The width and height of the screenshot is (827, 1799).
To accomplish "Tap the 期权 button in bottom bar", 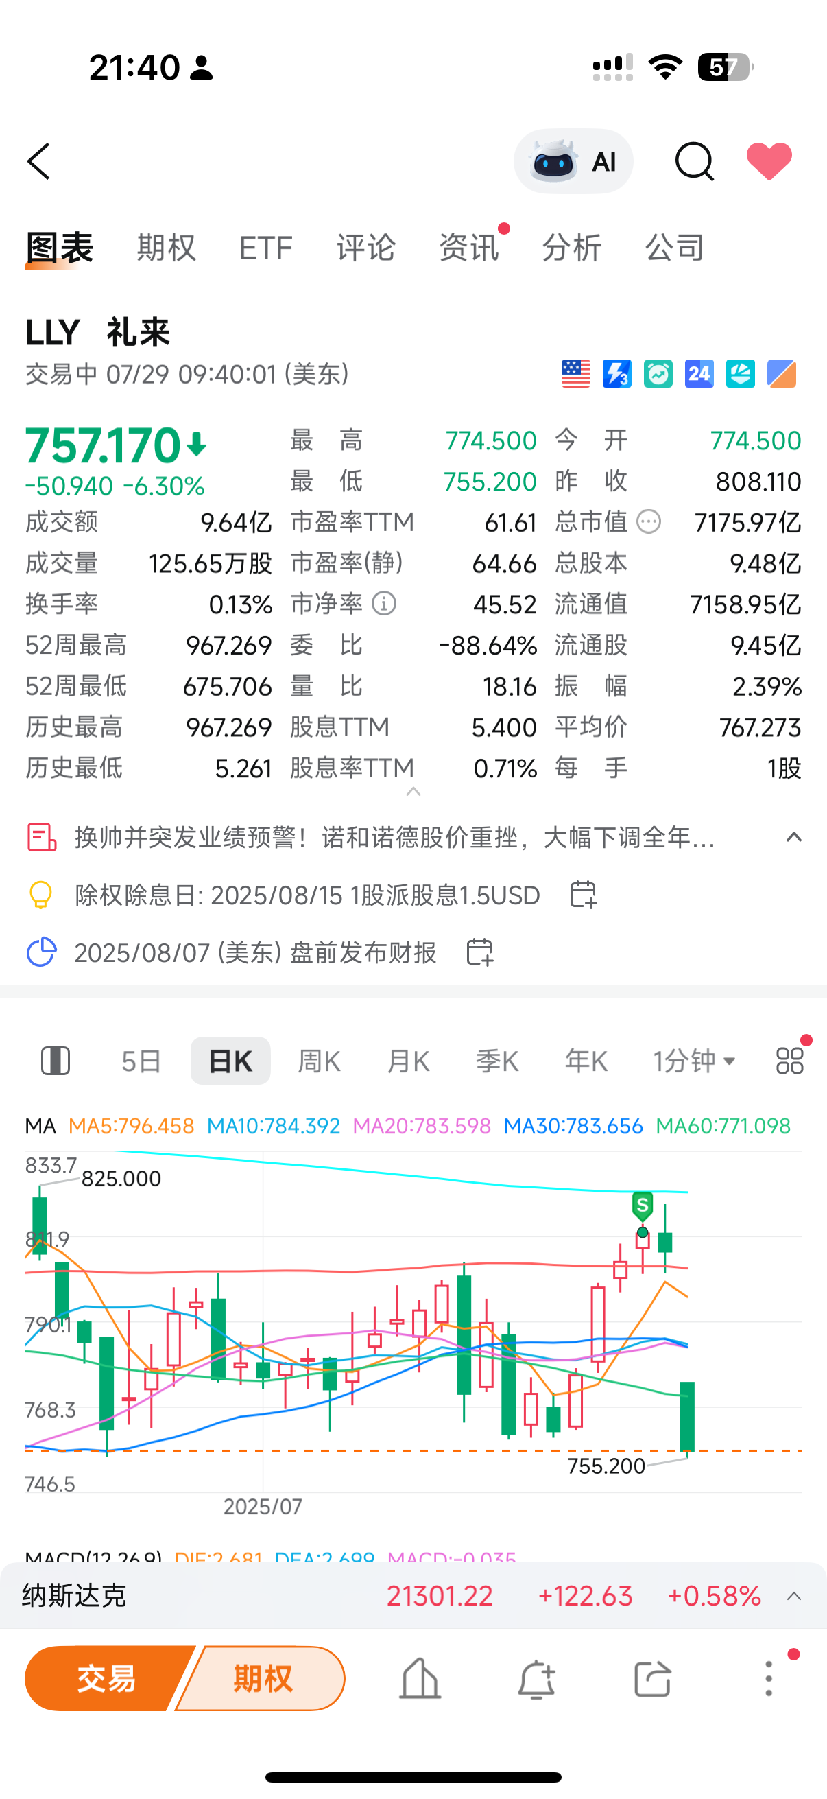I will click(262, 1678).
